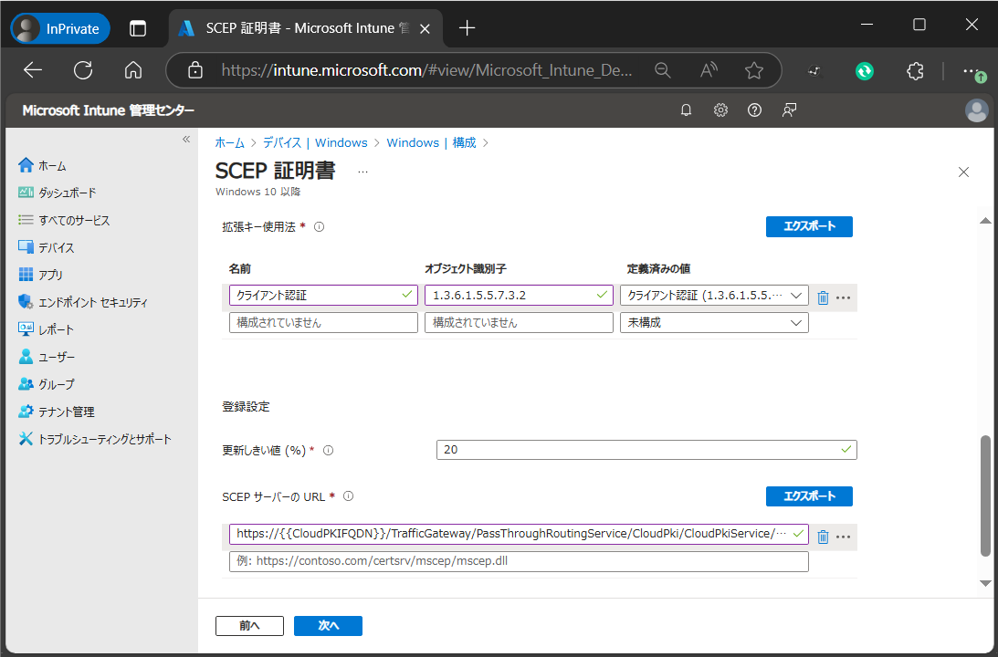Click info icon next to 拡張キー使用法
998x657 pixels.
(x=319, y=227)
